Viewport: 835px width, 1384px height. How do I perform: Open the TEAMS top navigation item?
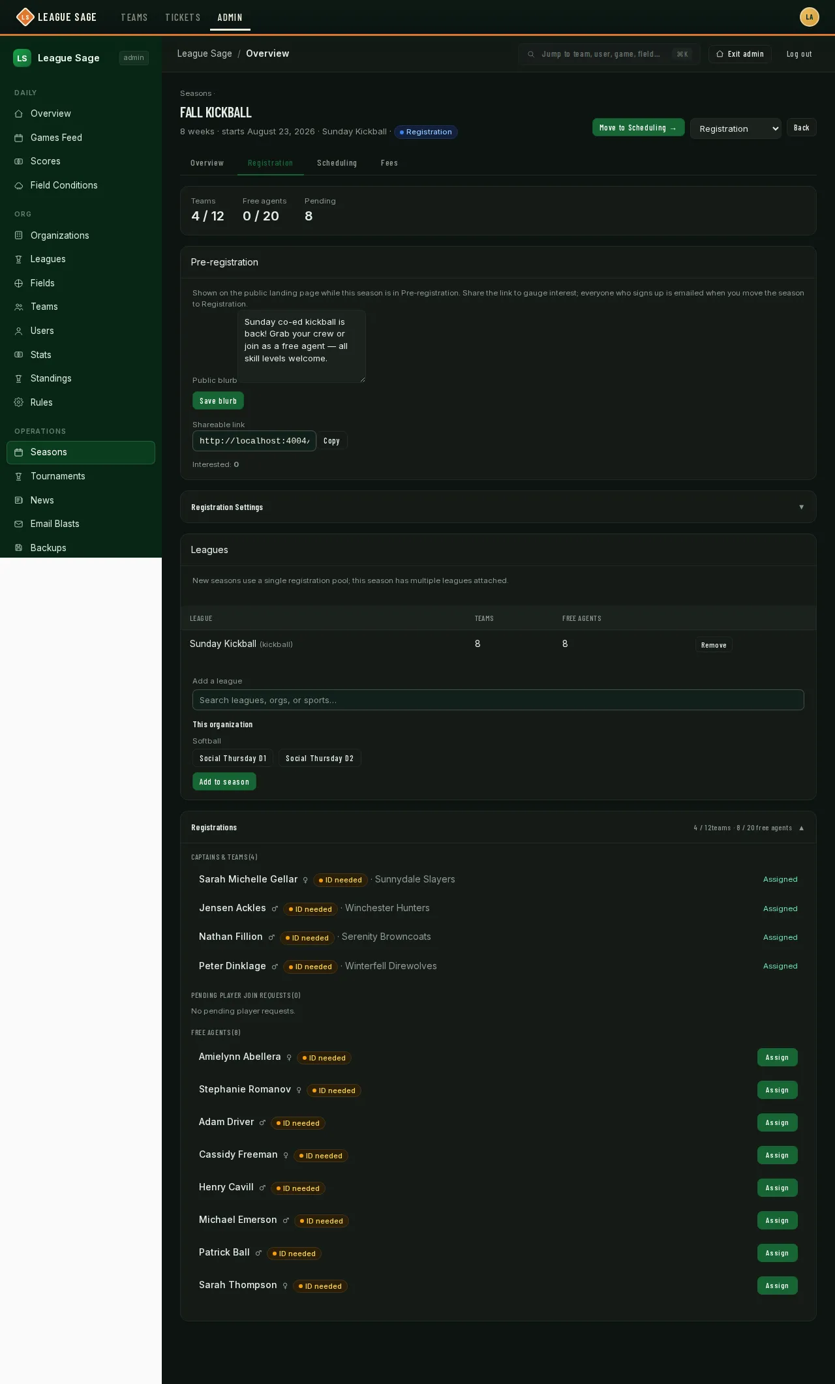(134, 18)
